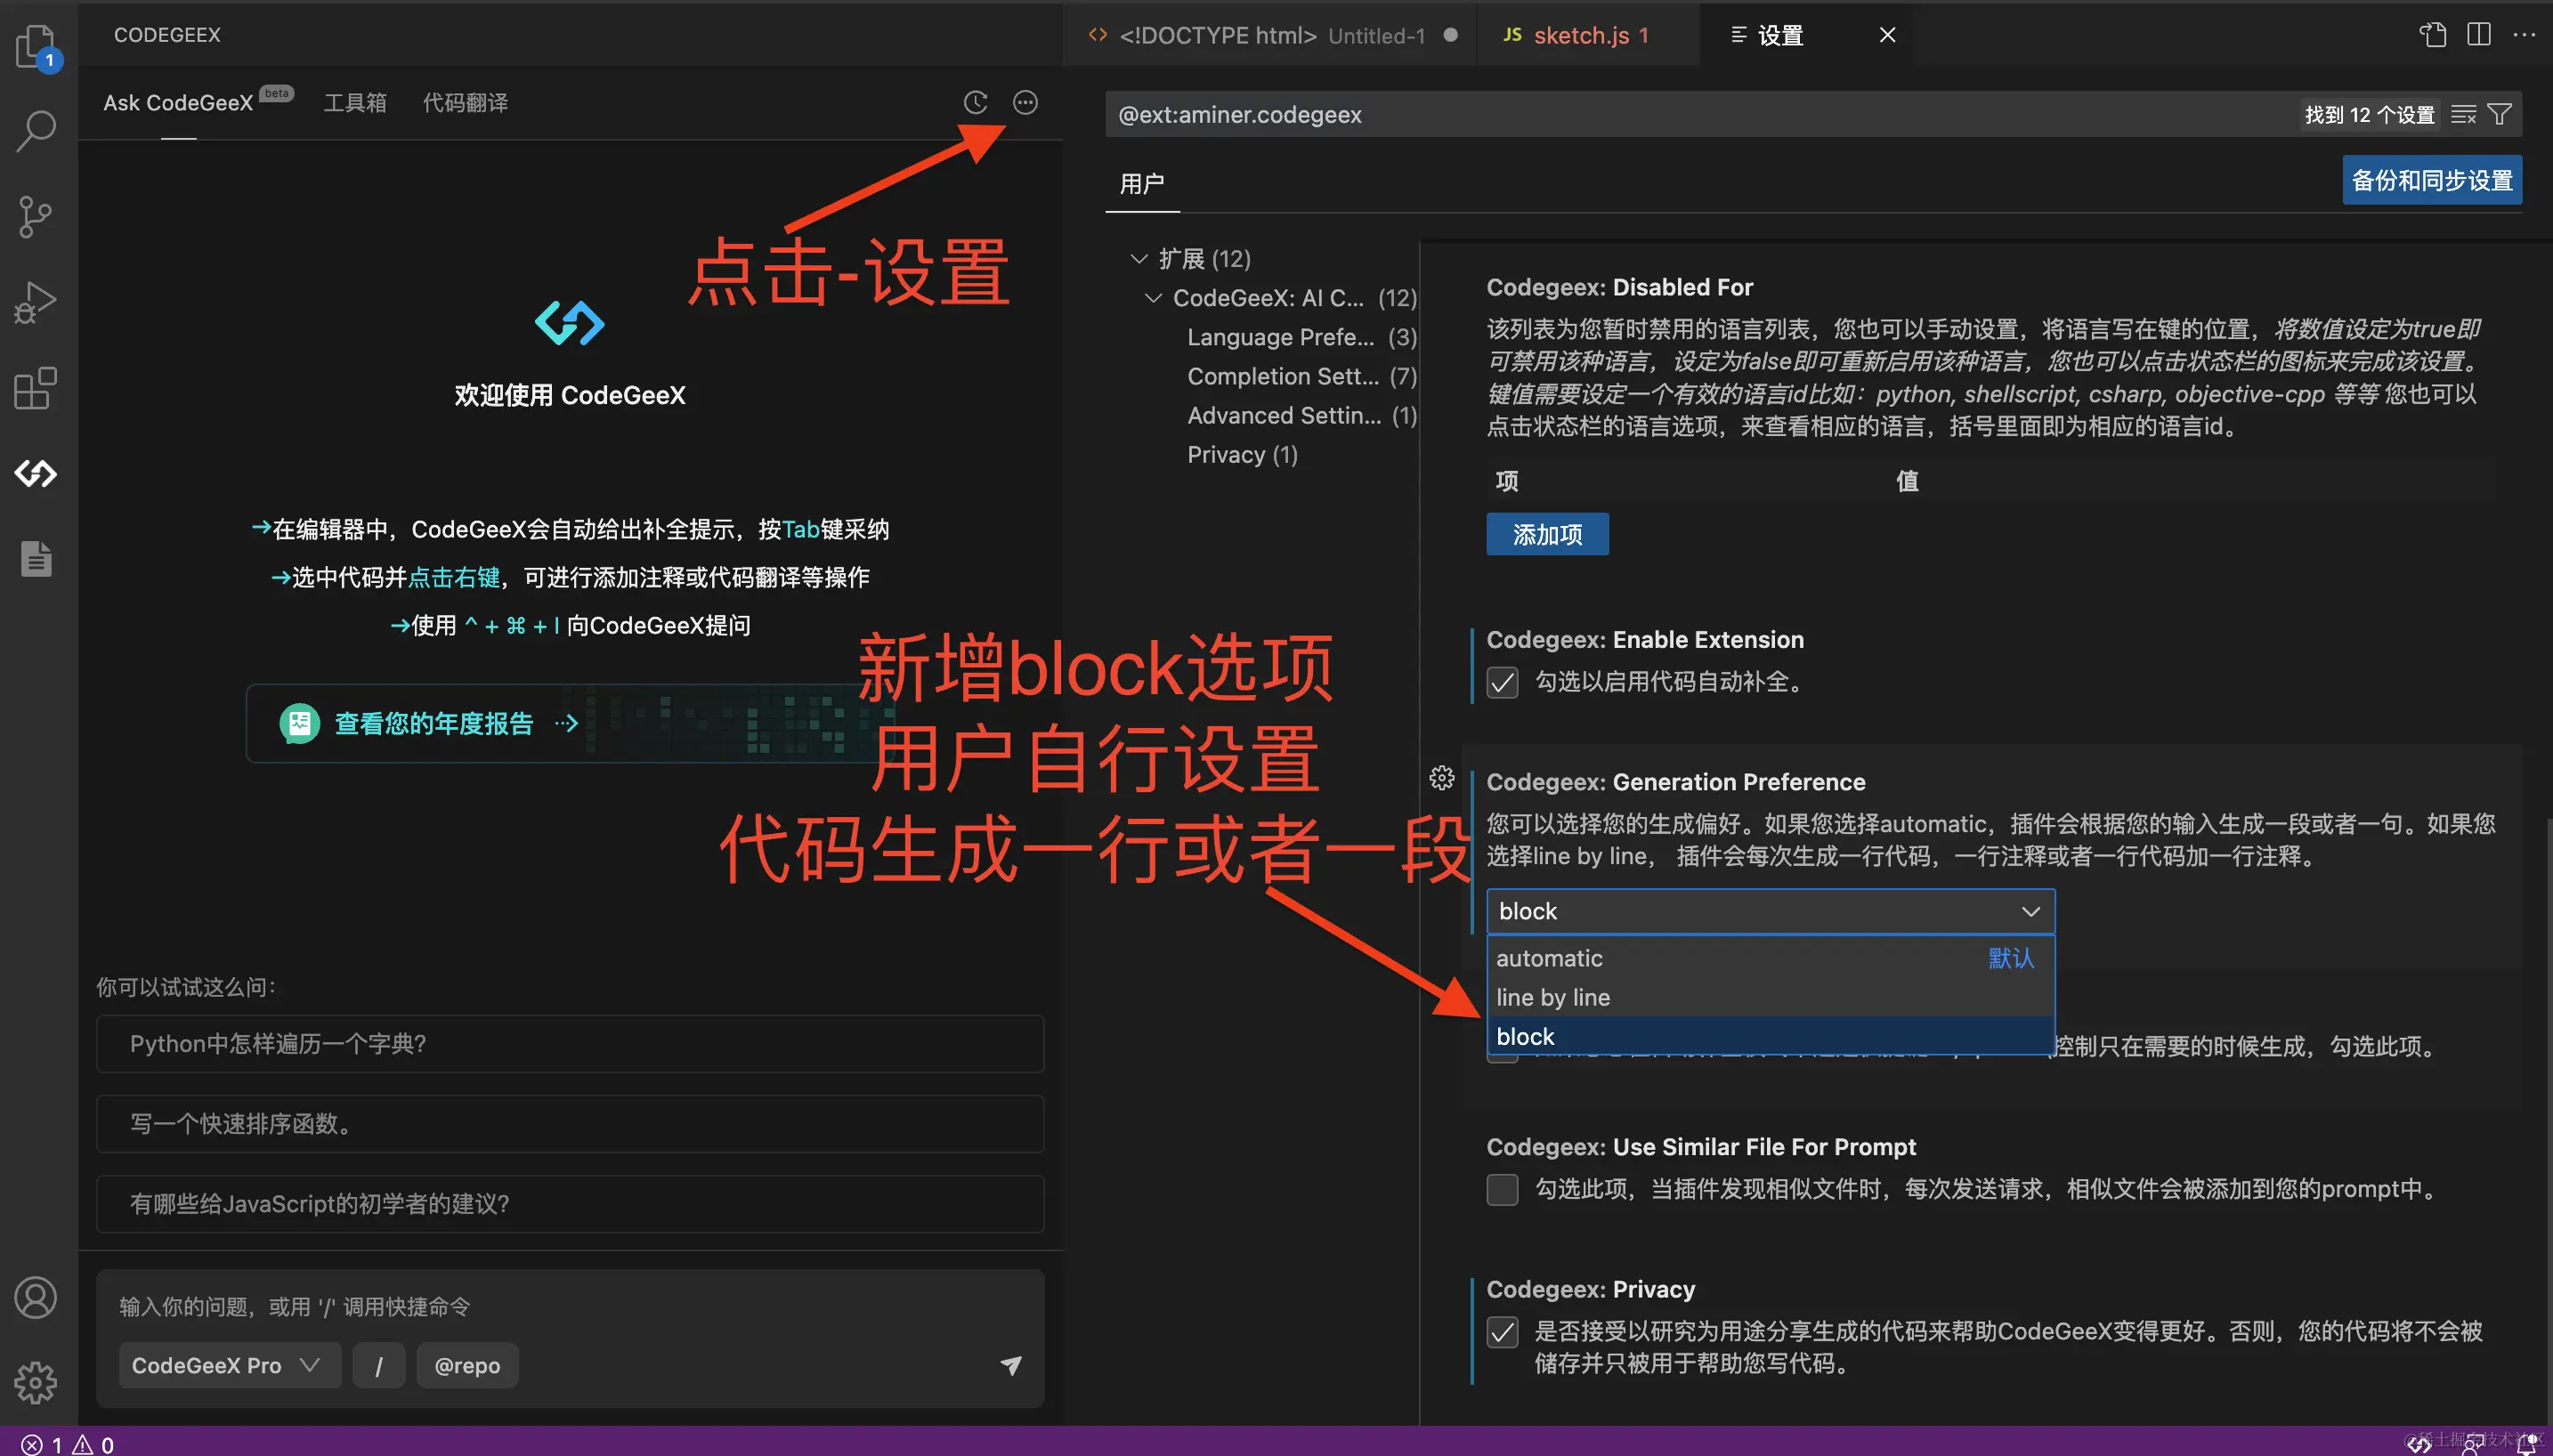Screen dimensions: 2553x1456
Task: Open CodeGeeX more options menu
Action: (x=1025, y=102)
